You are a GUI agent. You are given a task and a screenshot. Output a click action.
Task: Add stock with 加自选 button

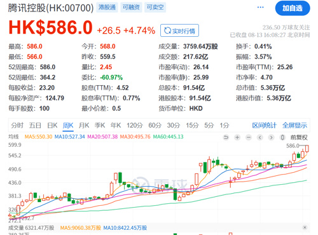click(293, 8)
